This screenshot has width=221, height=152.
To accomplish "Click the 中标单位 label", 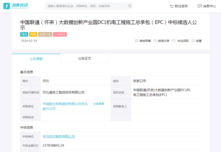I will click(x=28, y=137).
